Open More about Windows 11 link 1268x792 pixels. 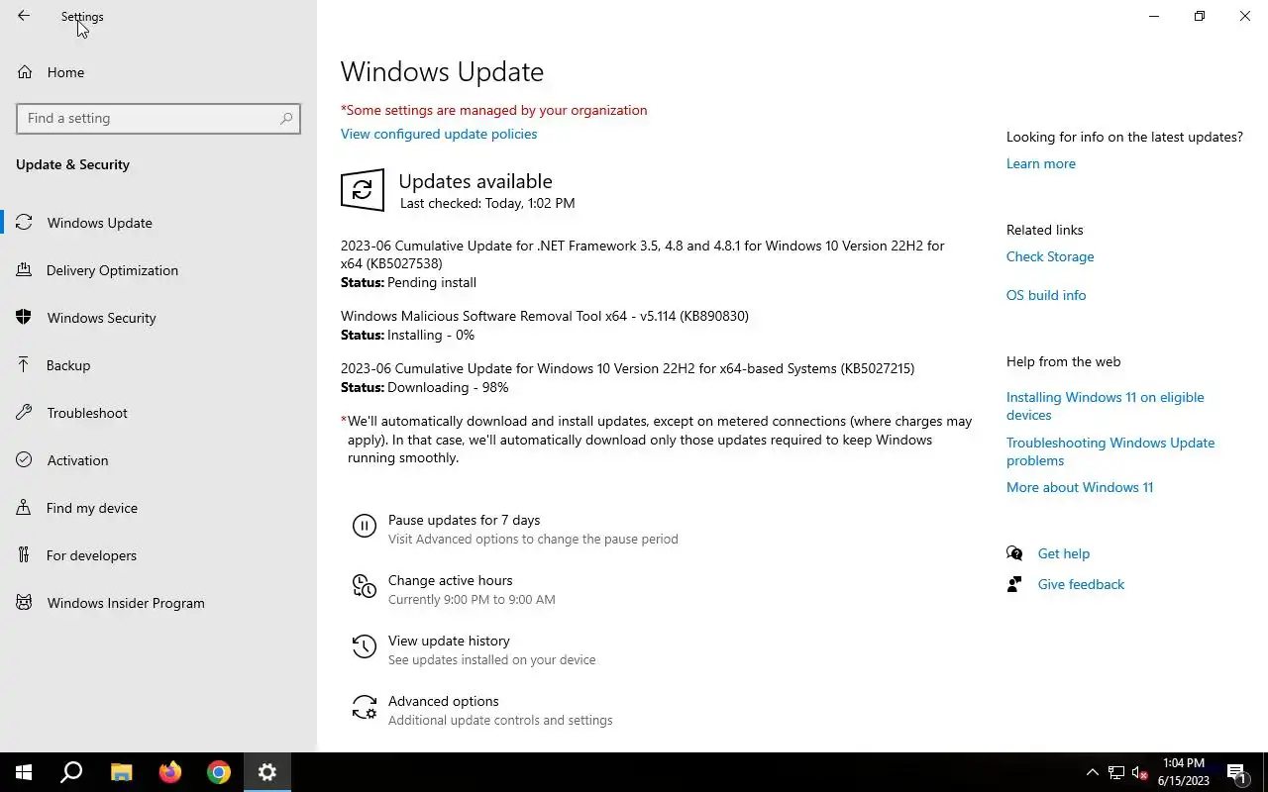coord(1080,487)
